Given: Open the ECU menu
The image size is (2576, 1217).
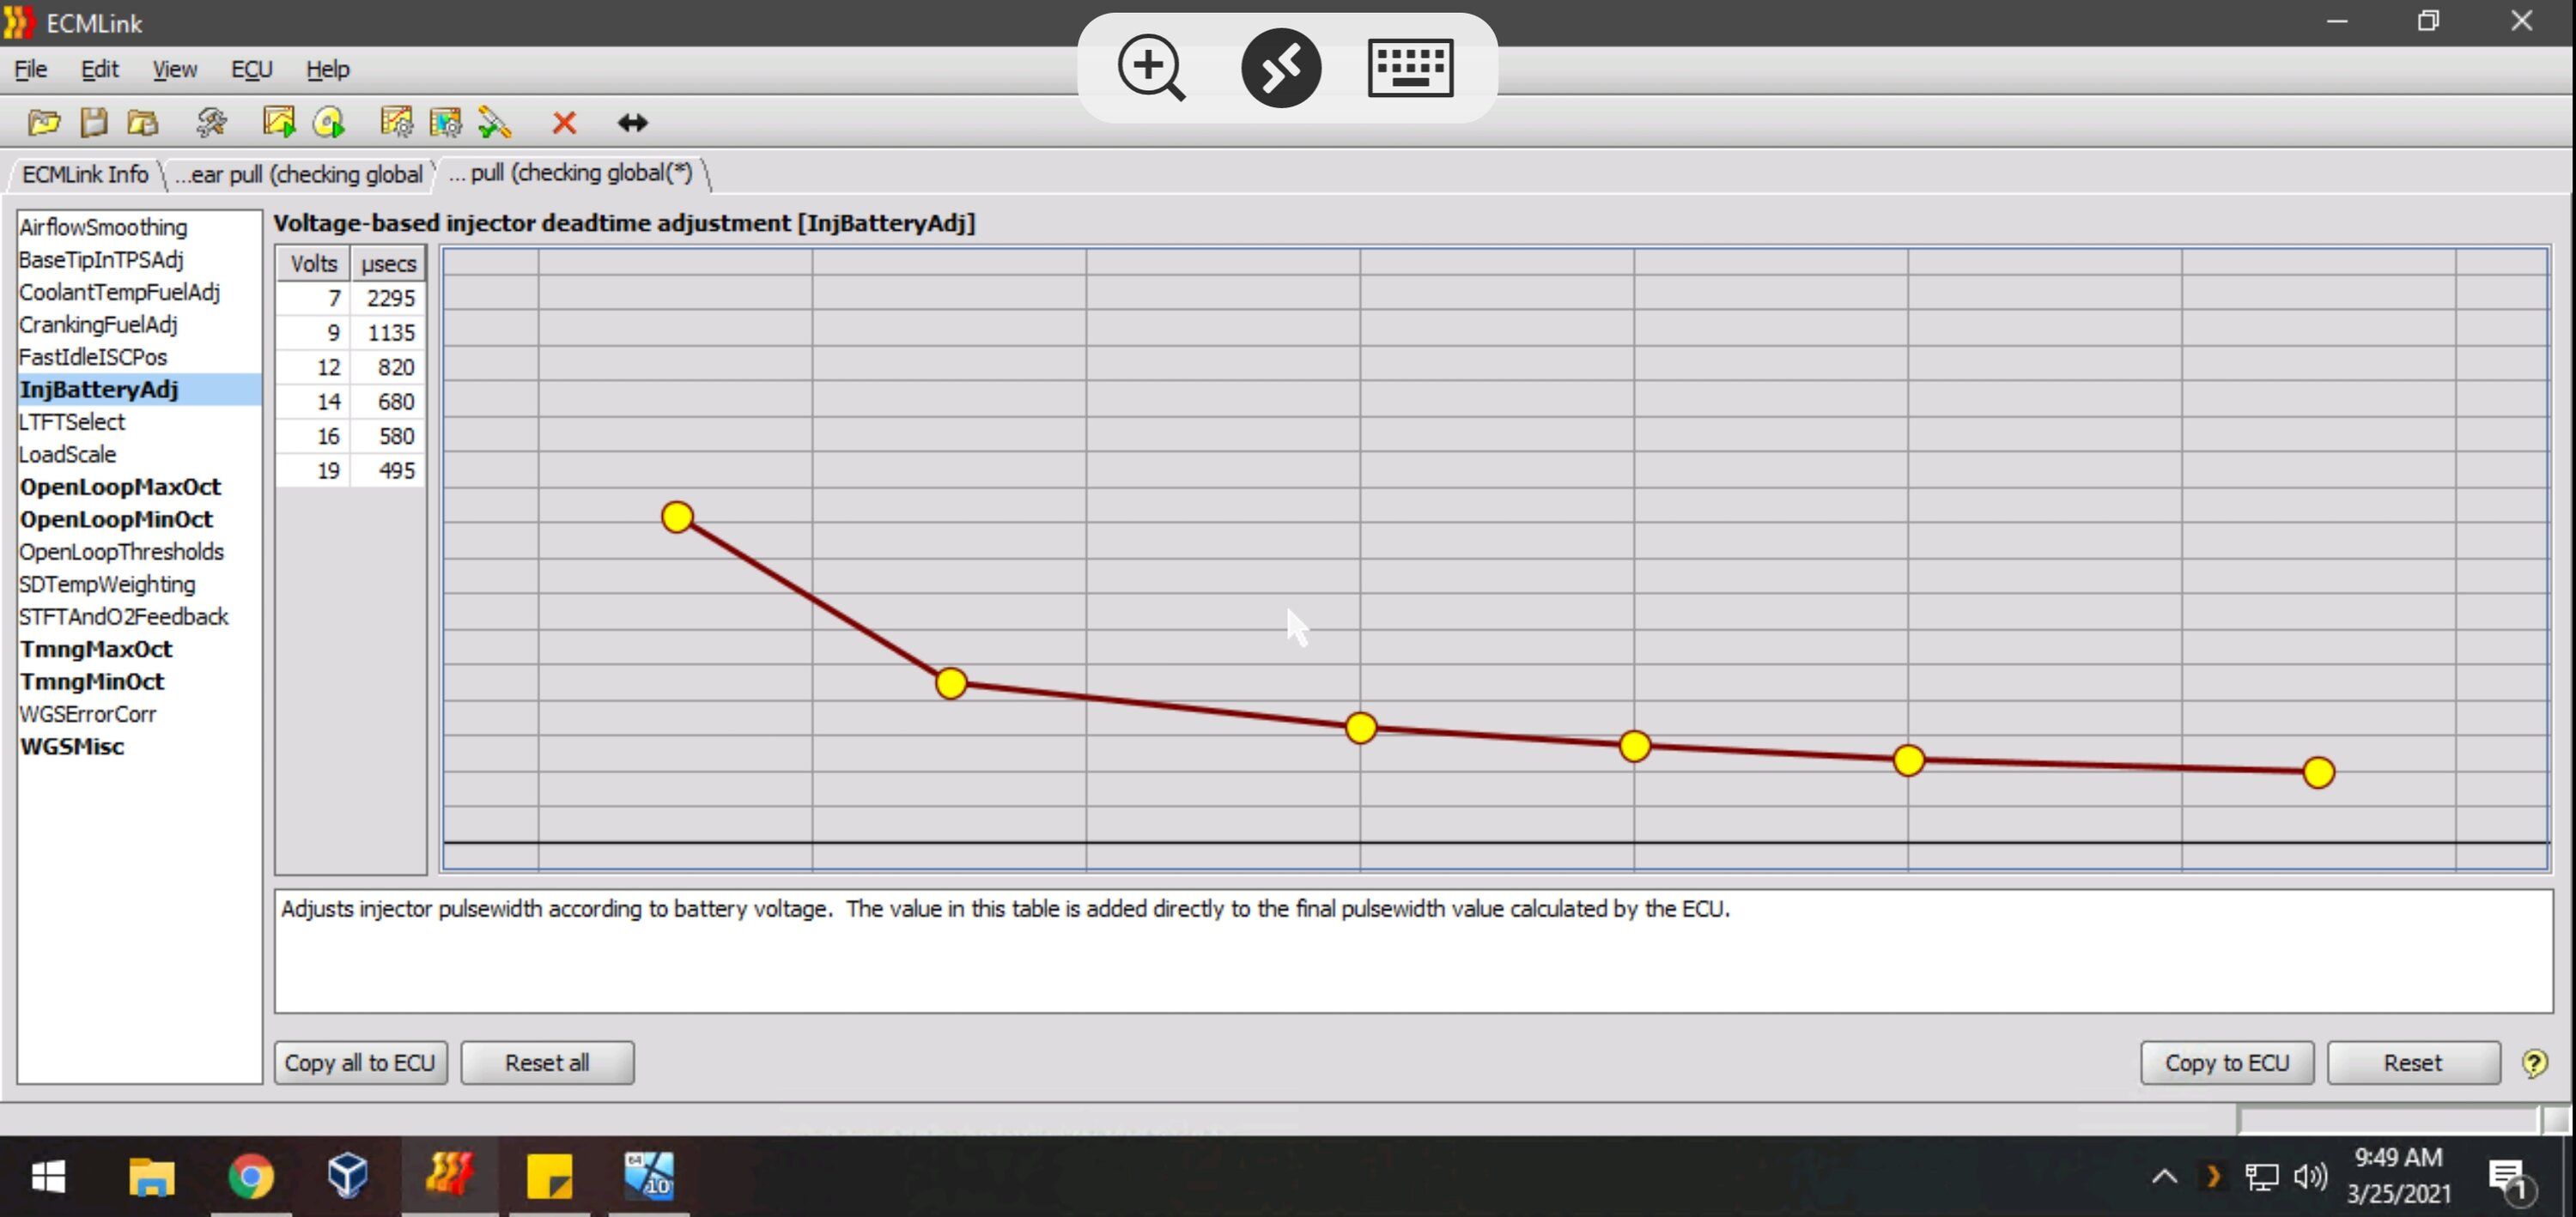Looking at the screenshot, I should [251, 69].
